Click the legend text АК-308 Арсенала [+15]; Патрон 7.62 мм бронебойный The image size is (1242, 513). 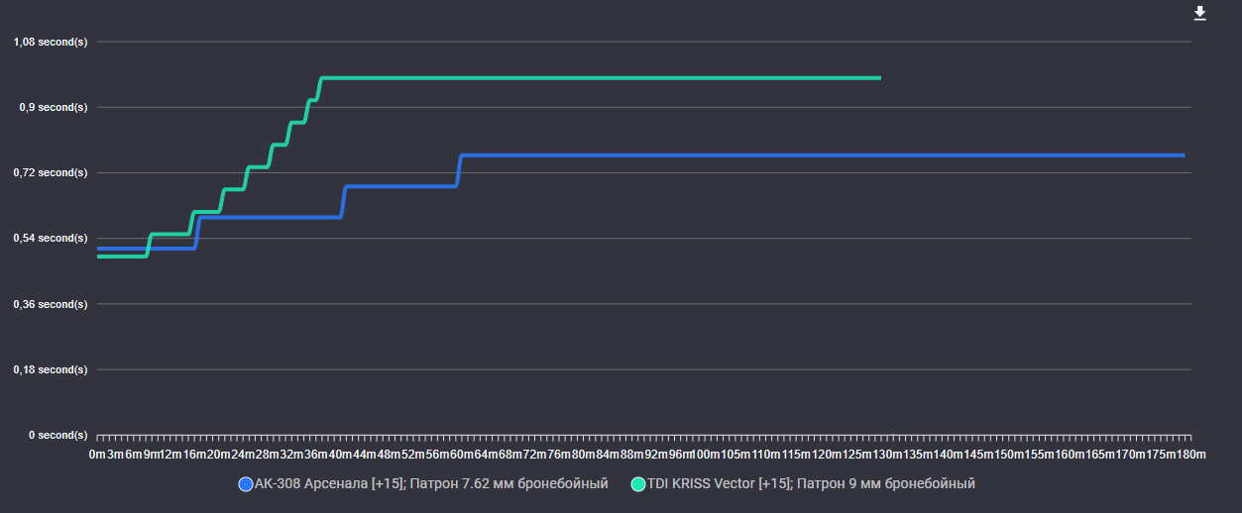[431, 484]
